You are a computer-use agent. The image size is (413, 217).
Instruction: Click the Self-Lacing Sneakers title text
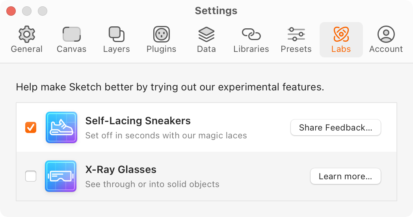tap(138, 121)
